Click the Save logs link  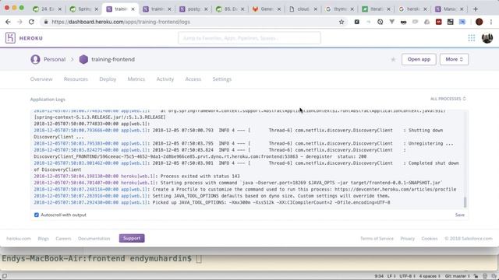[x=460, y=215]
